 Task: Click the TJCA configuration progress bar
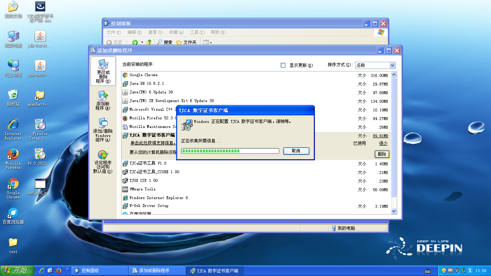pos(230,151)
